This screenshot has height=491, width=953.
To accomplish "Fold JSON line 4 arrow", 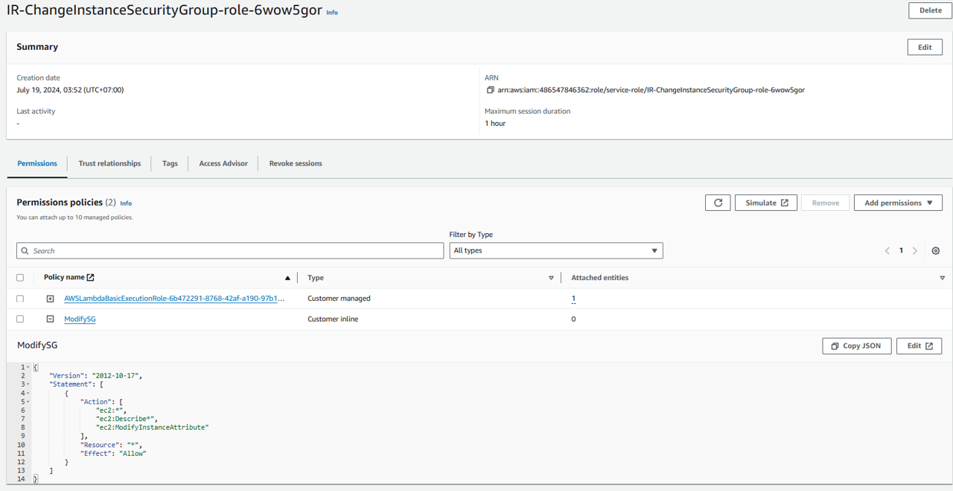I will pyautogui.click(x=28, y=393).
